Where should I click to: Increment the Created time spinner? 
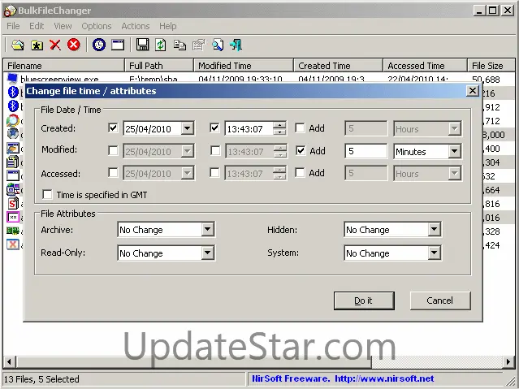[x=279, y=125]
